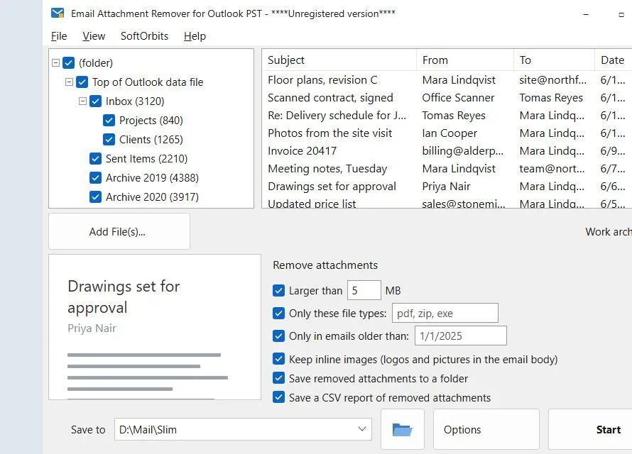This screenshot has width=632, height=454.
Task: Open the File menu
Action: [x=59, y=36]
